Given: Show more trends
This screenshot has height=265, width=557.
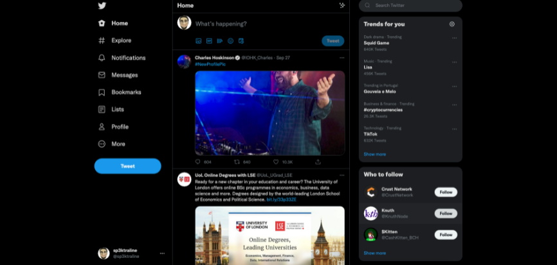Looking at the screenshot, I should point(374,155).
